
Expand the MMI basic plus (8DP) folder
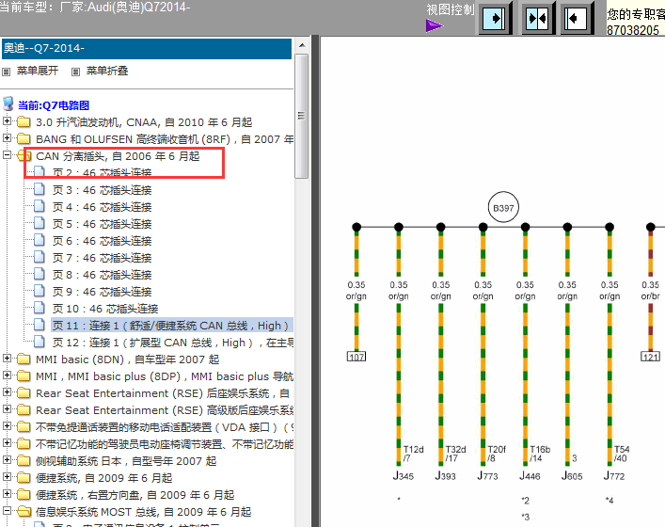(x=7, y=375)
